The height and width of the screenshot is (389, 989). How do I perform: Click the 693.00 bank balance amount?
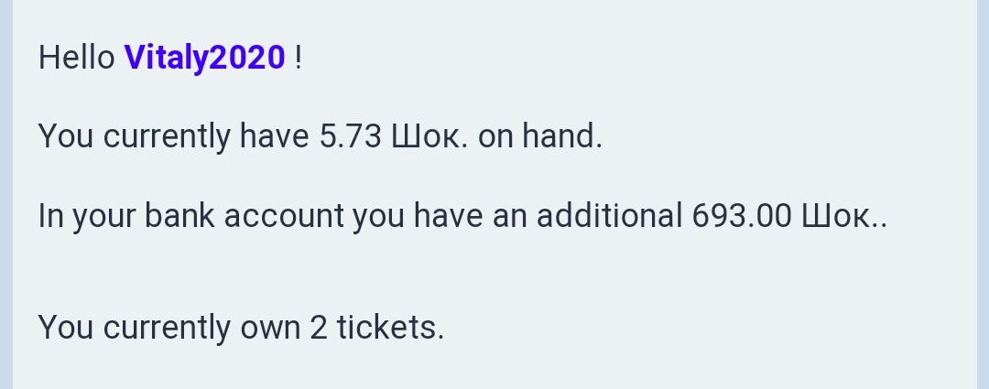pos(742,216)
